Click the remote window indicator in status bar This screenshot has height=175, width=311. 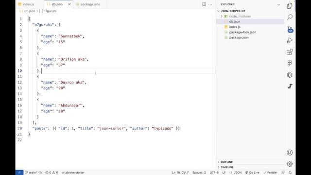point(19,173)
